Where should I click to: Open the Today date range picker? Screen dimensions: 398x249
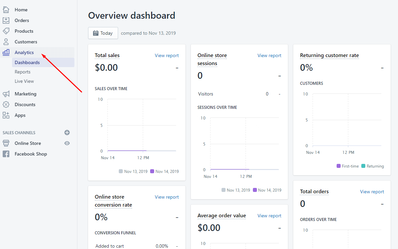coord(103,33)
